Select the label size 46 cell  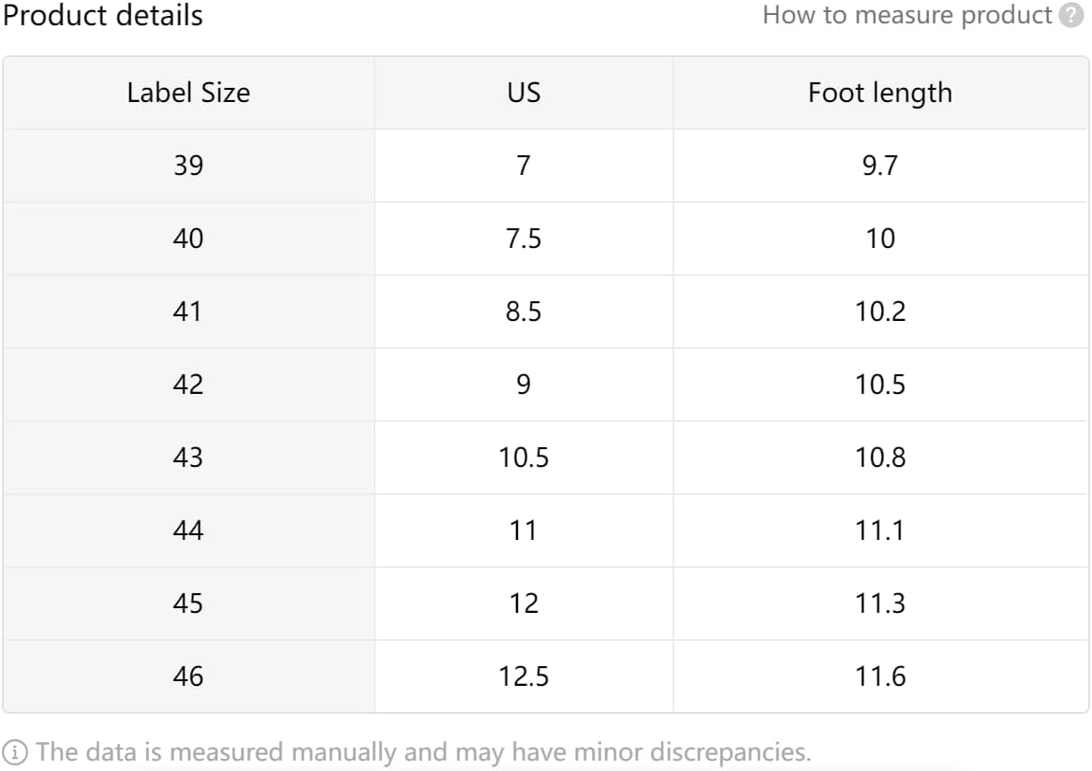pos(188,676)
